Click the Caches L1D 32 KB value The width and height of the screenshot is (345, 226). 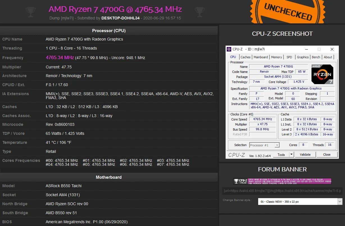[82, 107]
